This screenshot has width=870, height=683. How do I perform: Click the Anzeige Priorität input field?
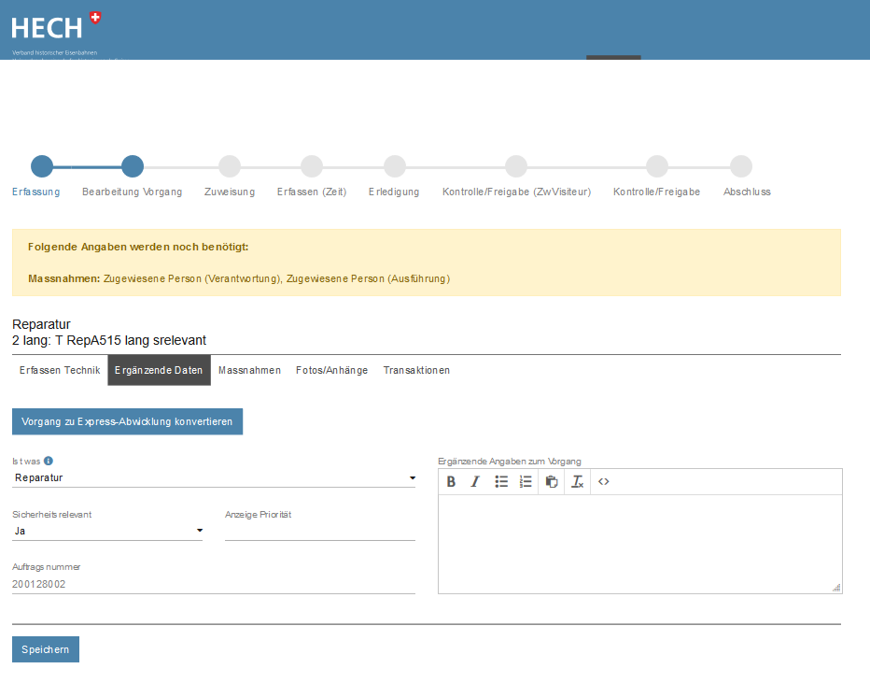click(x=319, y=531)
